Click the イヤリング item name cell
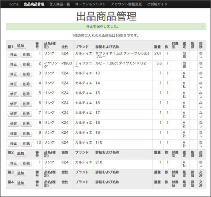The height and width of the screenshot is (197, 211). (x=51, y=65)
